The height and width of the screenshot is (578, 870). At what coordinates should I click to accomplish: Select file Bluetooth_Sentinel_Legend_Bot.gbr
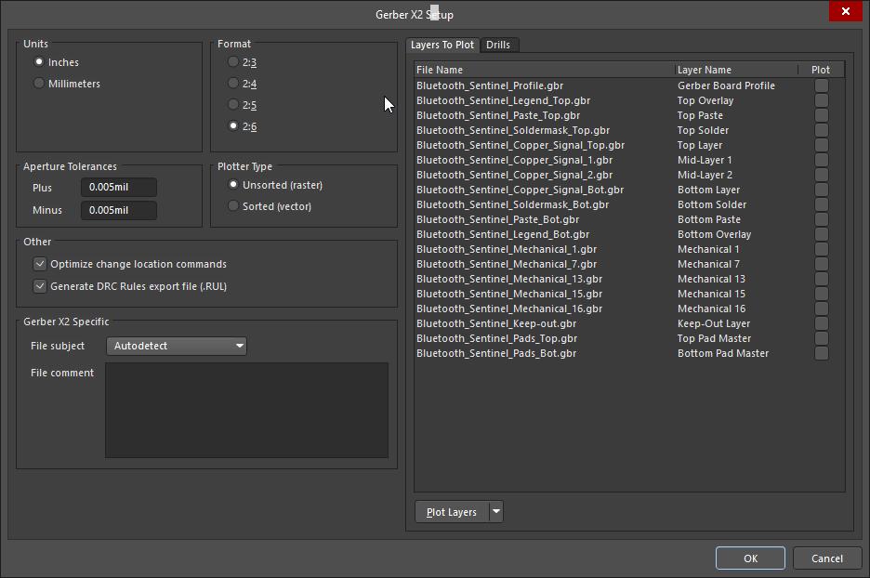[503, 234]
